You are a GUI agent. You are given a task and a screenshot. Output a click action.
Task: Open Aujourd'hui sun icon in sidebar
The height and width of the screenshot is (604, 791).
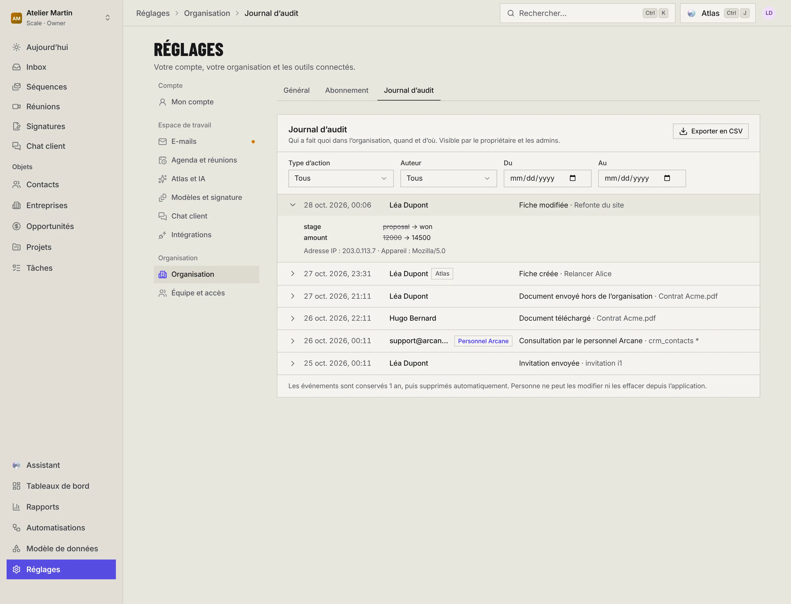pos(16,47)
